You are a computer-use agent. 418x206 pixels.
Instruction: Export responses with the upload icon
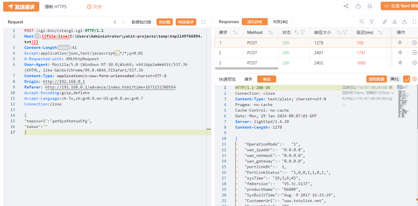[405, 22]
